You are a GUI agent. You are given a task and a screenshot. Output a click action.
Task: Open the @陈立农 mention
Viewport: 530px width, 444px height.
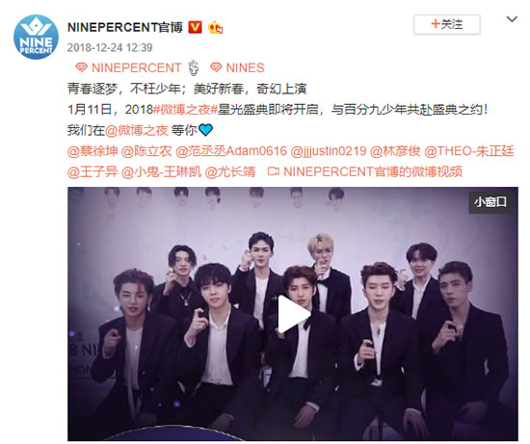click(146, 151)
